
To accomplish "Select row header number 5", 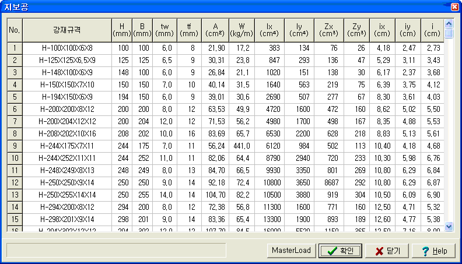I will coord(15,97).
